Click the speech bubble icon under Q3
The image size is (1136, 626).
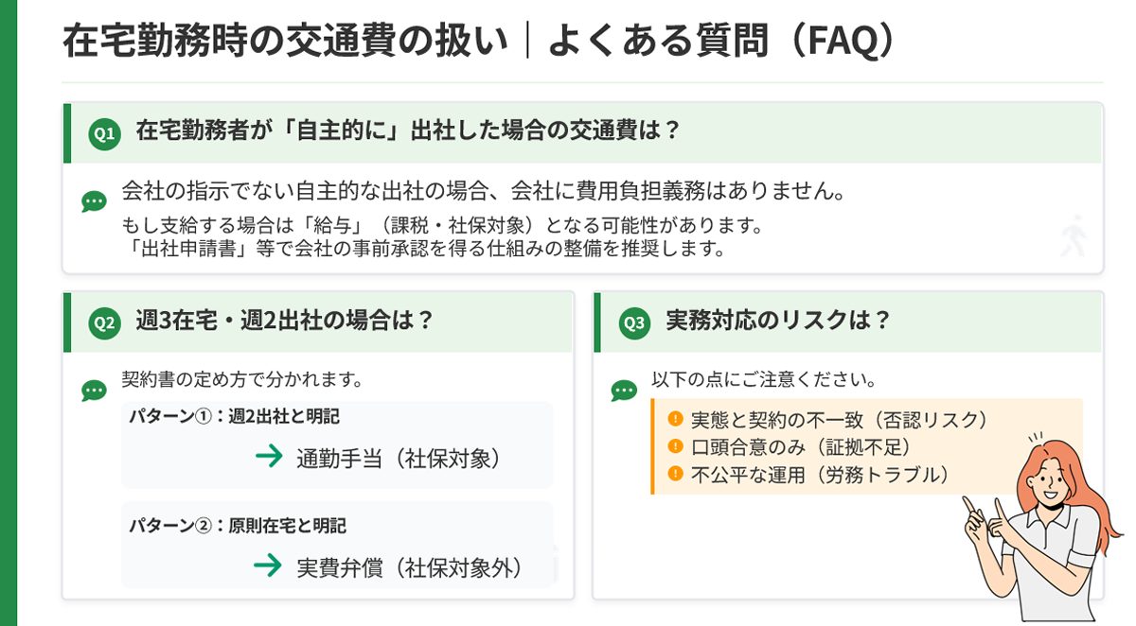[x=624, y=390]
